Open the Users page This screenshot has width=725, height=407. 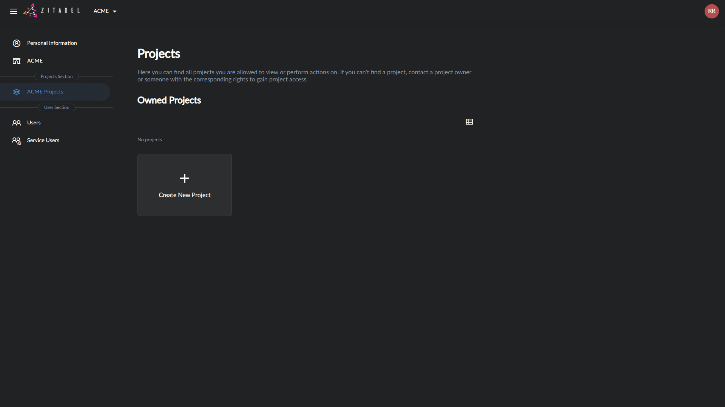click(34, 122)
